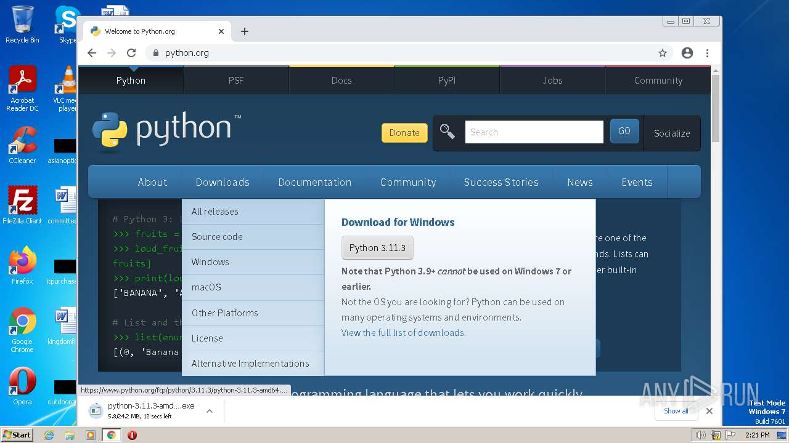
Task: Open the About navigation menu
Action: (x=152, y=182)
